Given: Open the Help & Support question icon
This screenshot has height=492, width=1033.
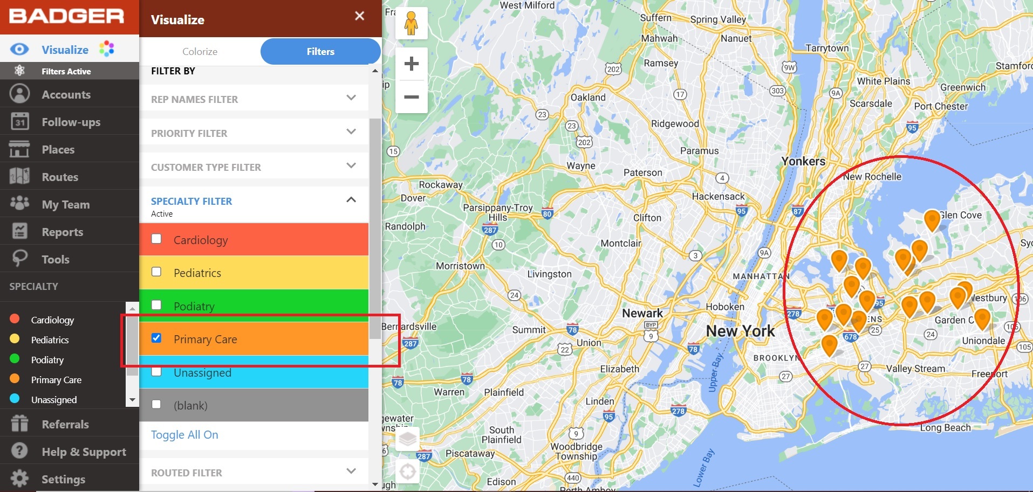Looking at the screenshot, I should [19, 451].
